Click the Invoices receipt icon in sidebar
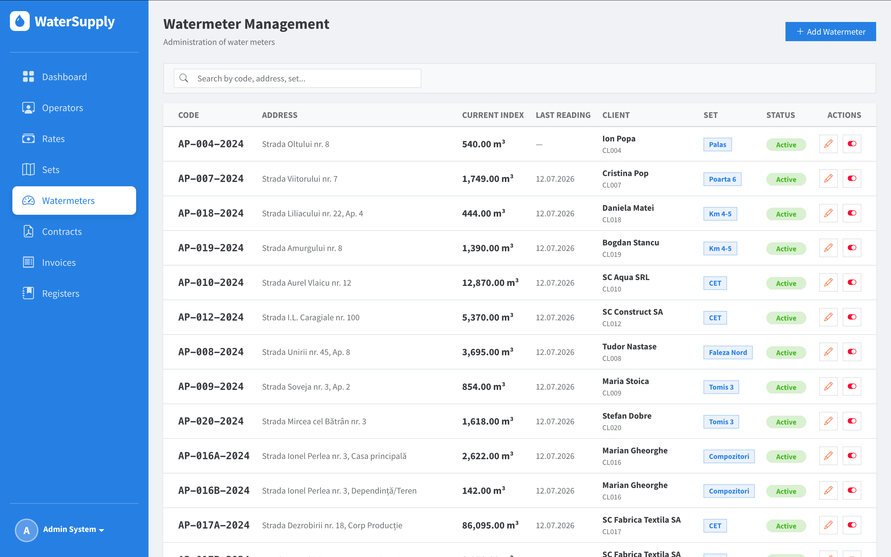891x557 pixels. point(28,262)
